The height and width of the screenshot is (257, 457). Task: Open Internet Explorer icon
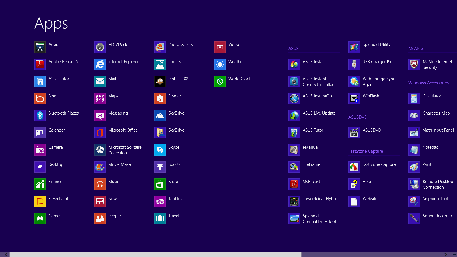tap(100, 64)
